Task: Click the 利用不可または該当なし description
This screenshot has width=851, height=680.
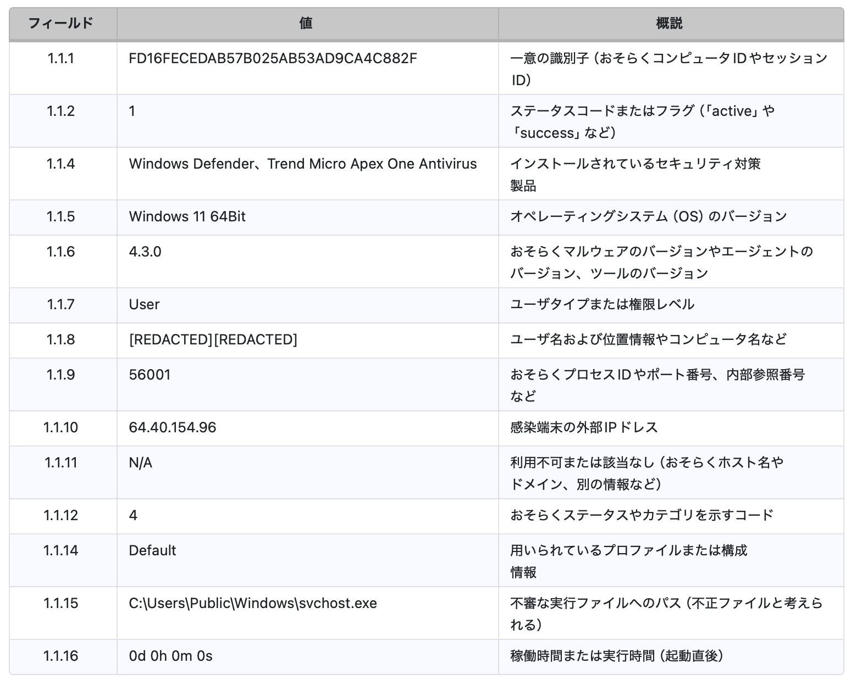Action: click(x=647, y=473)
